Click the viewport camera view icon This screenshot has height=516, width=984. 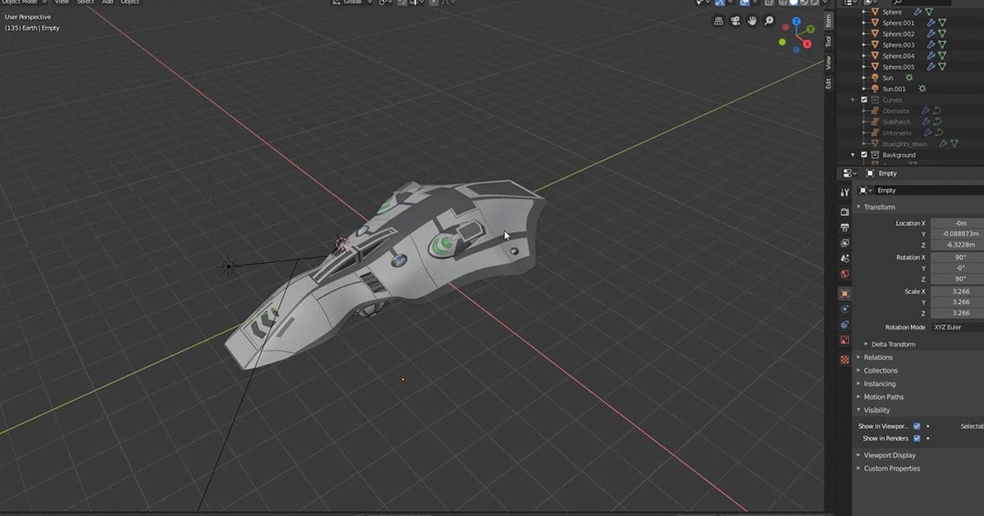(x=735, y=20)
